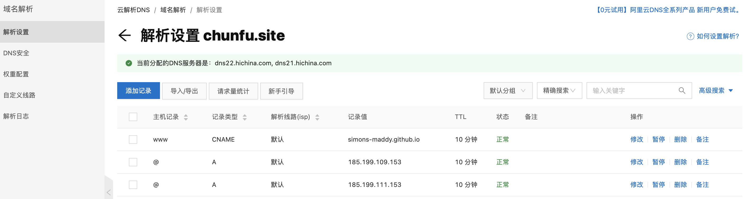The width and height of the screenshot is (746, 199).
Task: Expand 高级搜索 options
Action: [716, 91]
